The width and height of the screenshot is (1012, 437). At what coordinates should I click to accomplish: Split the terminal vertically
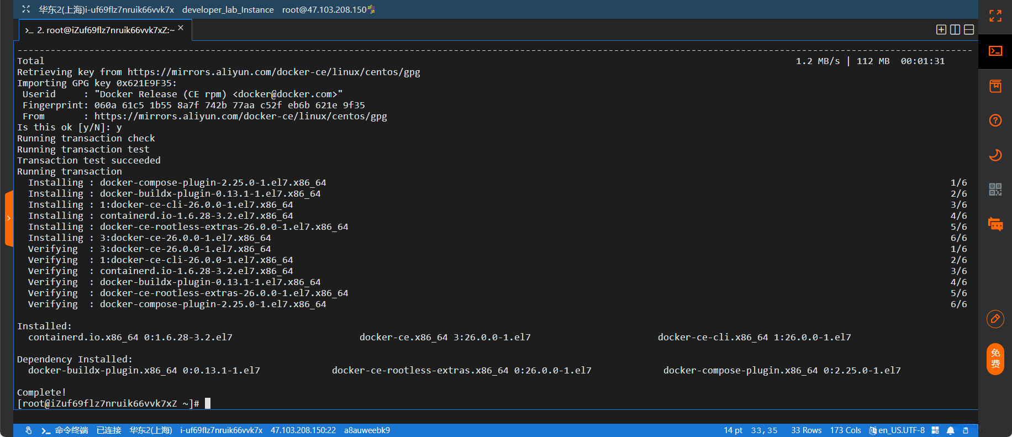click(x=955, y=30)
